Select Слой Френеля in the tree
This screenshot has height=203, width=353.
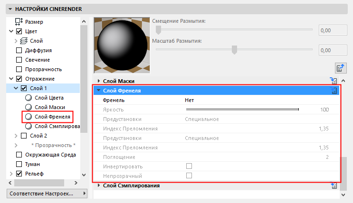coord(52,117)
